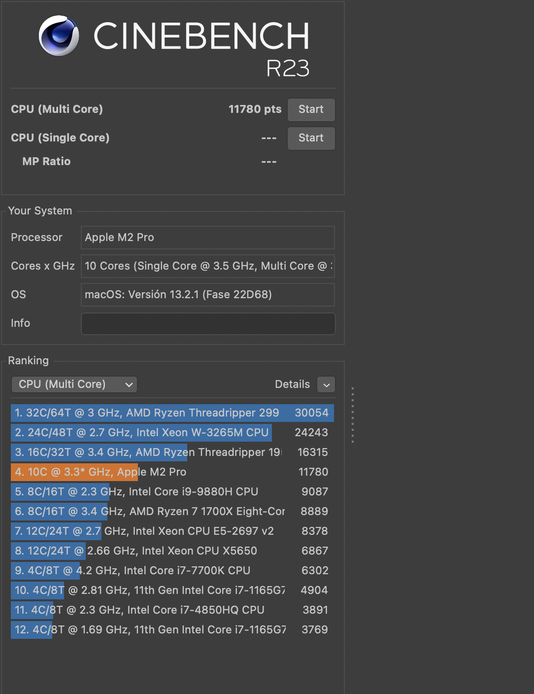Select the AMD Ryzen 7 1700X ranking row
This screenshot has width=534, height=694.
click(x=172, y=512)
